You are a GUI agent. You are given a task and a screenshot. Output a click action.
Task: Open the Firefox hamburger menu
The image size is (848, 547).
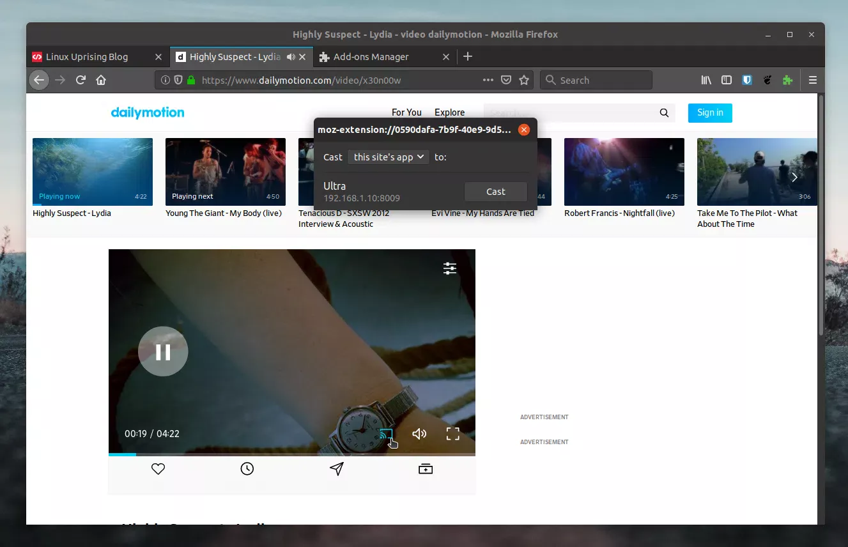point(812,80)
